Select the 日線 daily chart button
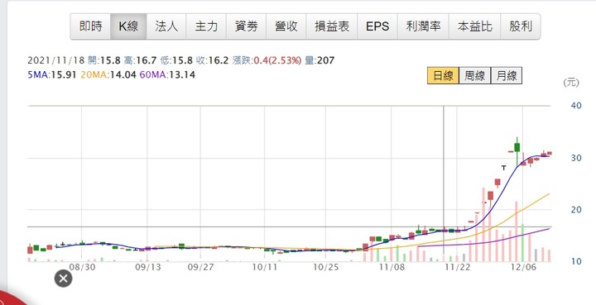This screenshot has height=305, width=596. pos(443,75)
